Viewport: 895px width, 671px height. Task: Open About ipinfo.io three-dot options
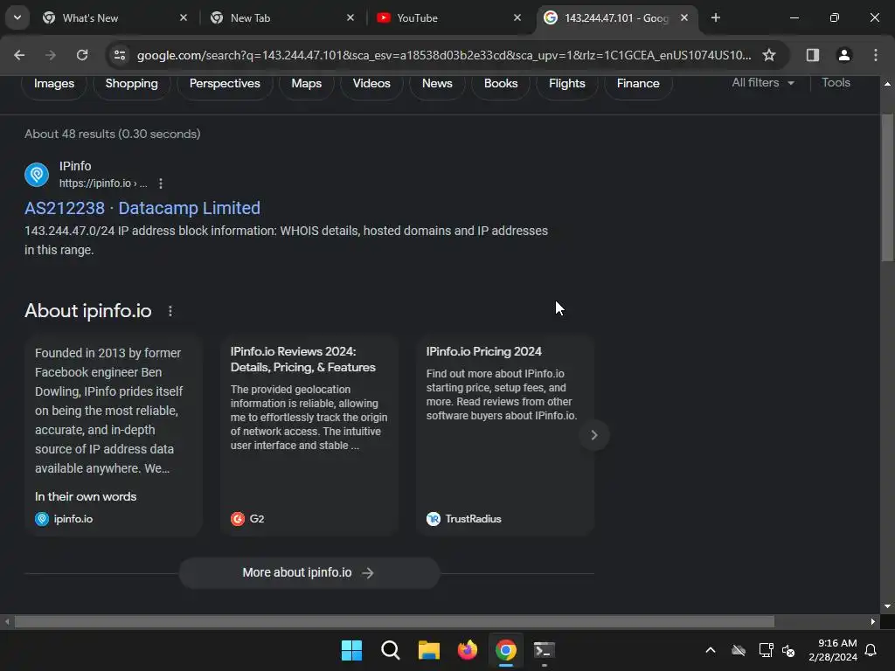[x=170, y=311]
